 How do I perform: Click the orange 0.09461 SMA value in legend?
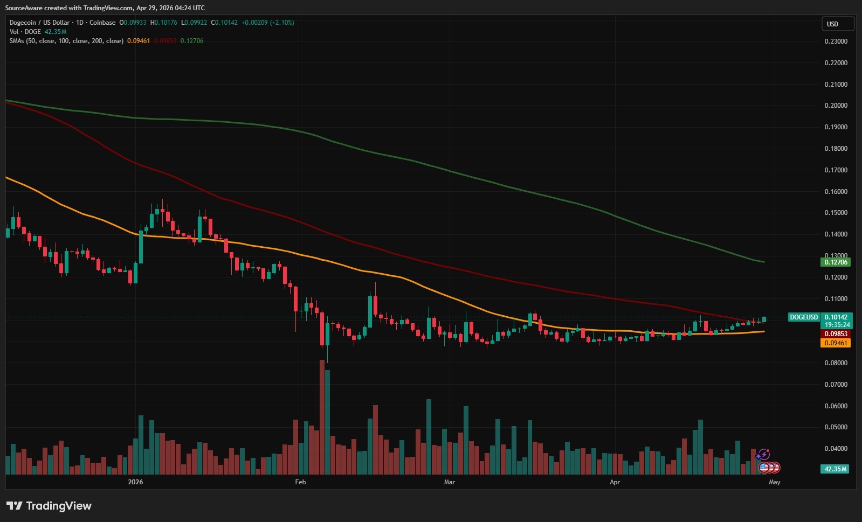pyautogui.click(x=139, y=41)
